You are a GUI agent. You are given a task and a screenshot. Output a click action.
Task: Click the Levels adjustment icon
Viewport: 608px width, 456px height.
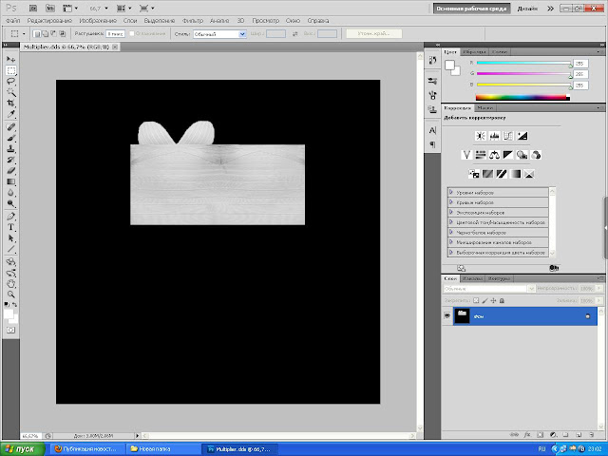(495, 137)
